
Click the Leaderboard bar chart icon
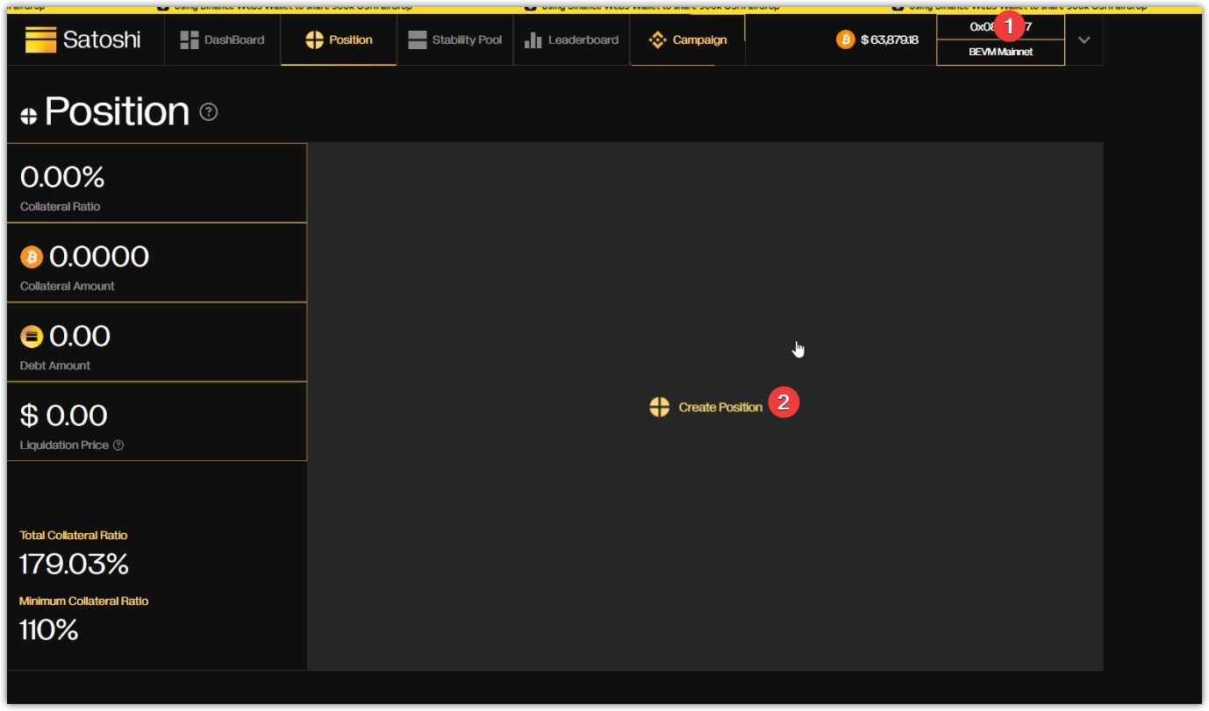pos(533,39)
